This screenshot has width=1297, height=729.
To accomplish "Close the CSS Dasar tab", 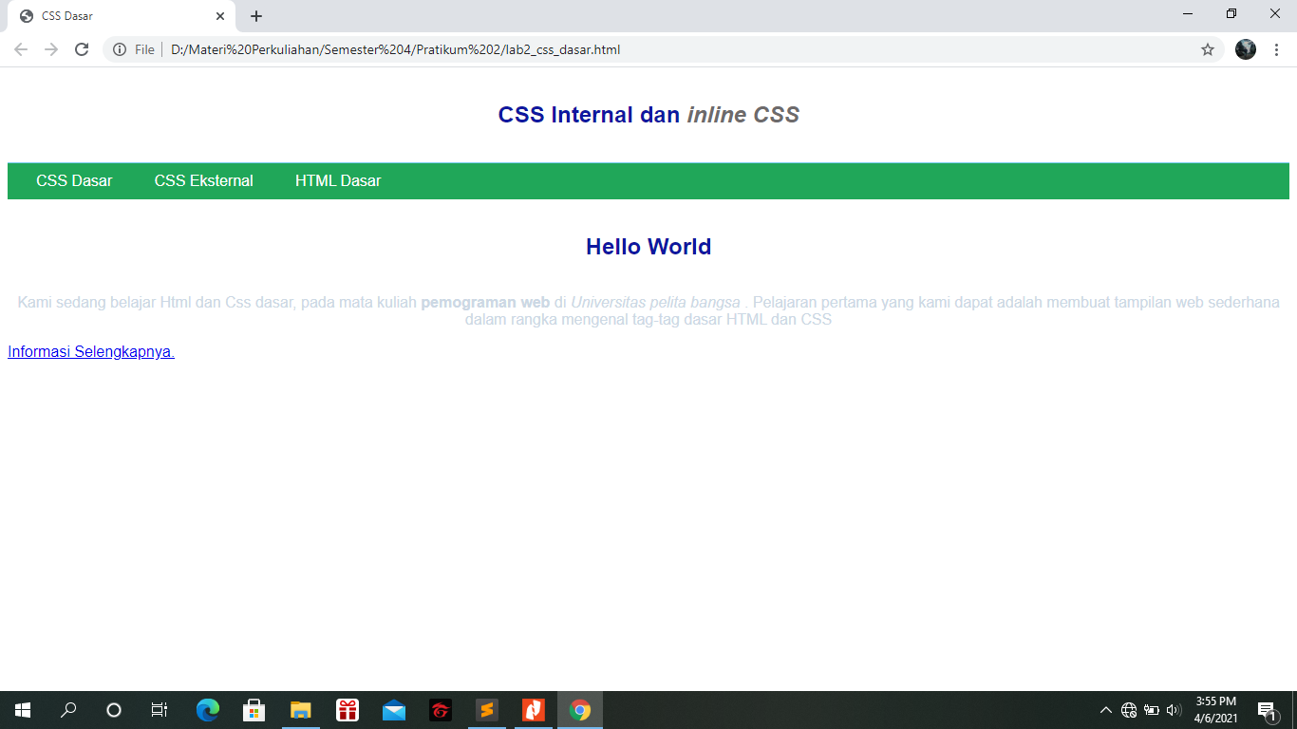I will click(x=219, y=16).
